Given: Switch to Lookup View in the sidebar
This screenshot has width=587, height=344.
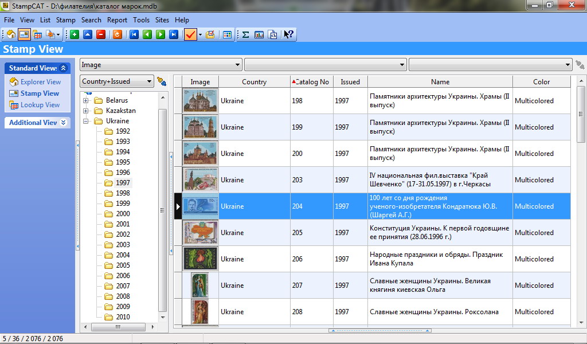Looking at the screenshot, I should [40, 105].
